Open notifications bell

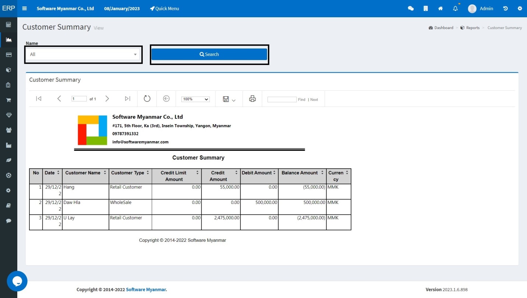coord(455,8)
